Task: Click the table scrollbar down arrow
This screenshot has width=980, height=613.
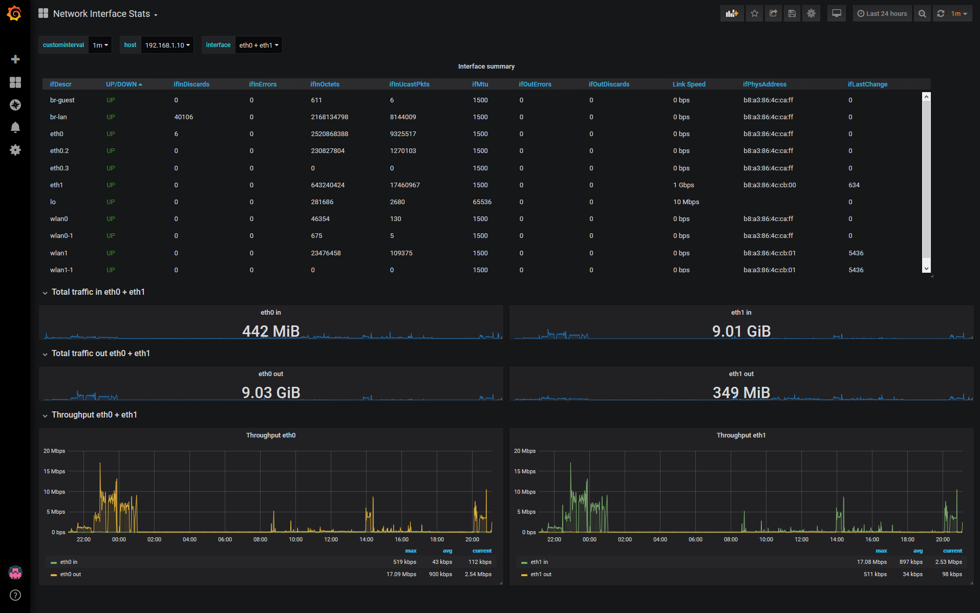Action: coord(926,269)
